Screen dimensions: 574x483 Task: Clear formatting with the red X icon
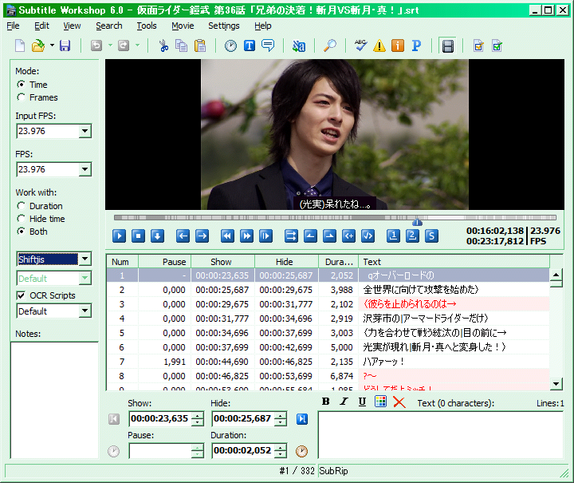coord(399,402)
